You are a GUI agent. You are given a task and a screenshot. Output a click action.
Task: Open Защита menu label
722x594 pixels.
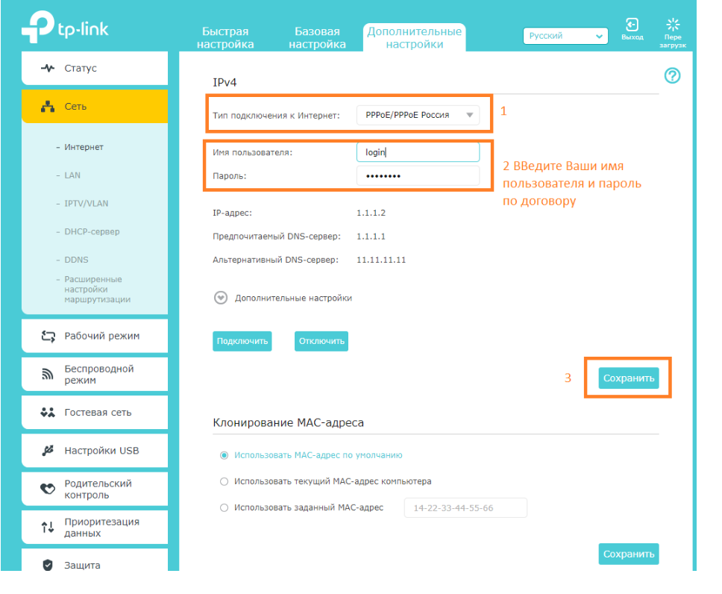coord(82,566)
